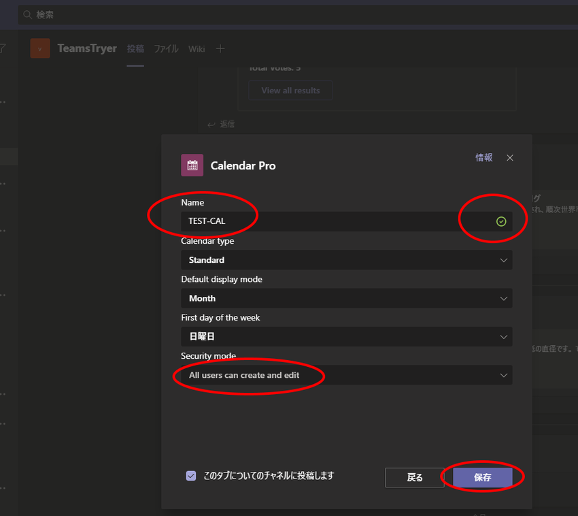578x516 pixels.
Task: Open the Wiki tab
Action: (197, 49)
